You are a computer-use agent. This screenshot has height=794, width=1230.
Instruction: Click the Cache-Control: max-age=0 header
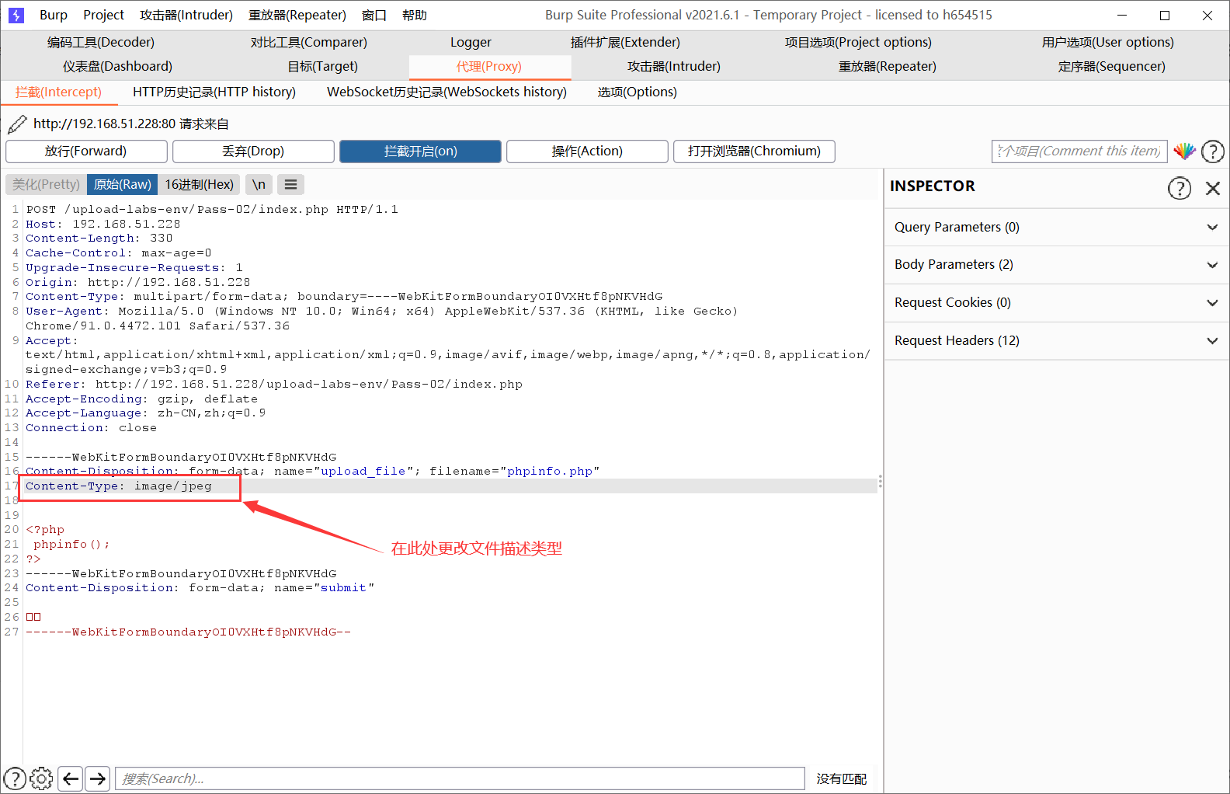click(119, 253)
